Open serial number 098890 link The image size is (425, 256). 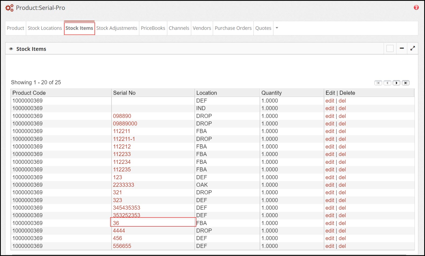(x=122, y=116)
